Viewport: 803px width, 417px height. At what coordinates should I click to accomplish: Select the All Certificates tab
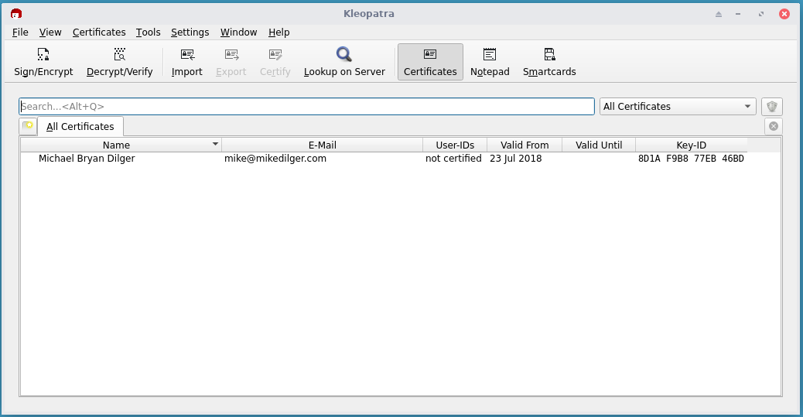tap(80, 127)
